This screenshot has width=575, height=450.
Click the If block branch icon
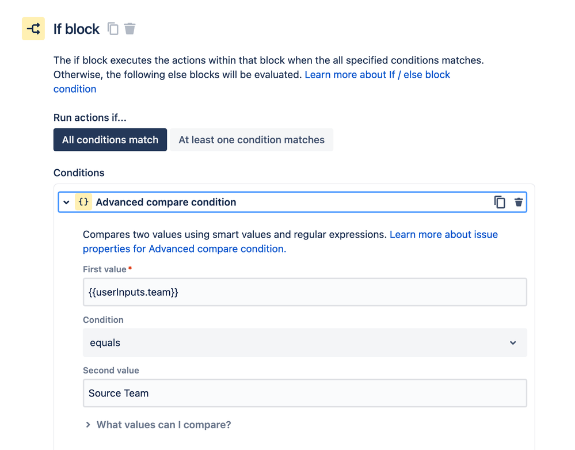pyautogui.click(x=33, y=29)
